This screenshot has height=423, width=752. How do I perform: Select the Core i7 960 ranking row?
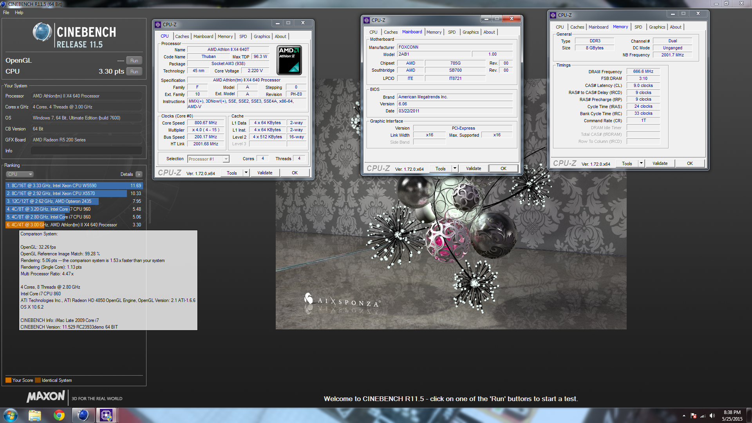pyautogui.click(x=74, y=209)
